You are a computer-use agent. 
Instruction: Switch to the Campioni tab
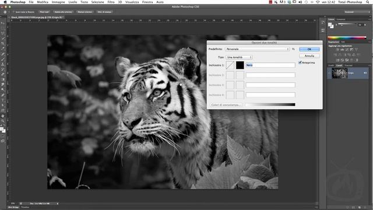(341, 19)
